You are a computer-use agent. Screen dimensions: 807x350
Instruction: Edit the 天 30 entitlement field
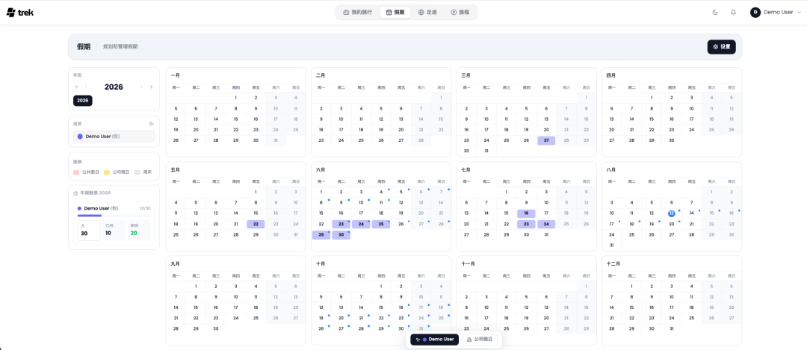tap(88, 231)
